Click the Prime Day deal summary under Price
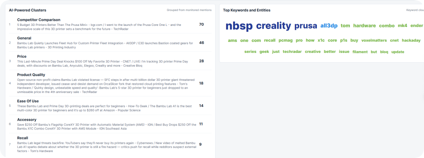Screen dimensions: 424x158 (x=102, y=64)
